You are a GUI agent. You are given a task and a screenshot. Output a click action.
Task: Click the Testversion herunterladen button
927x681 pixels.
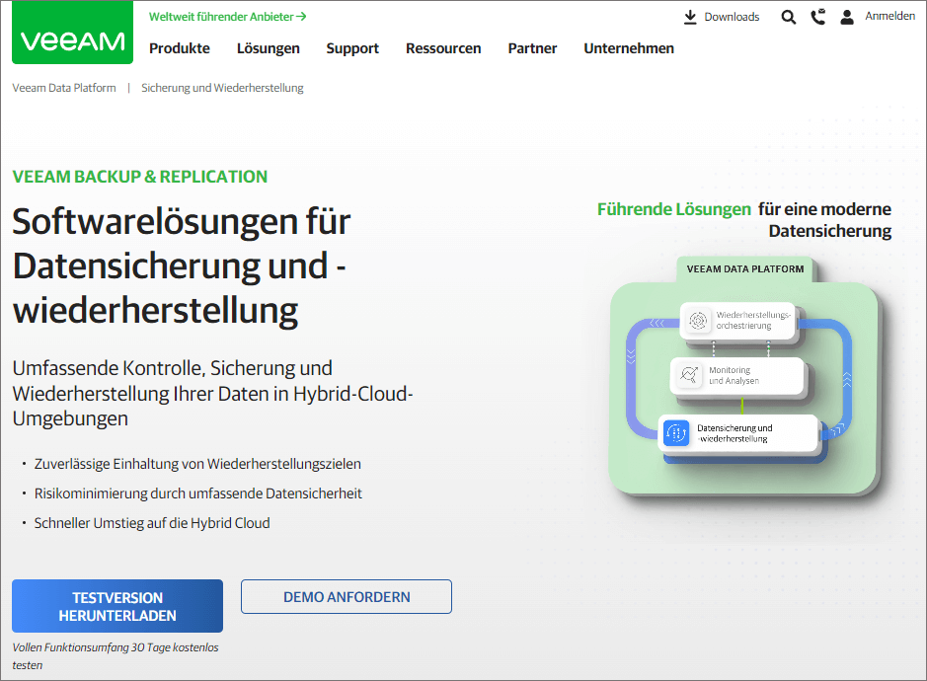point(117,606)
